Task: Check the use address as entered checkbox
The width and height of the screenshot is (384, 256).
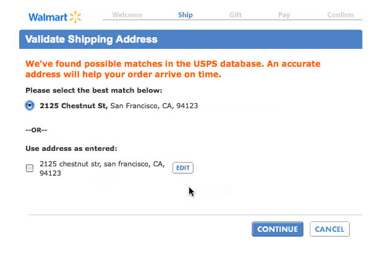Action: coord(30,168)
